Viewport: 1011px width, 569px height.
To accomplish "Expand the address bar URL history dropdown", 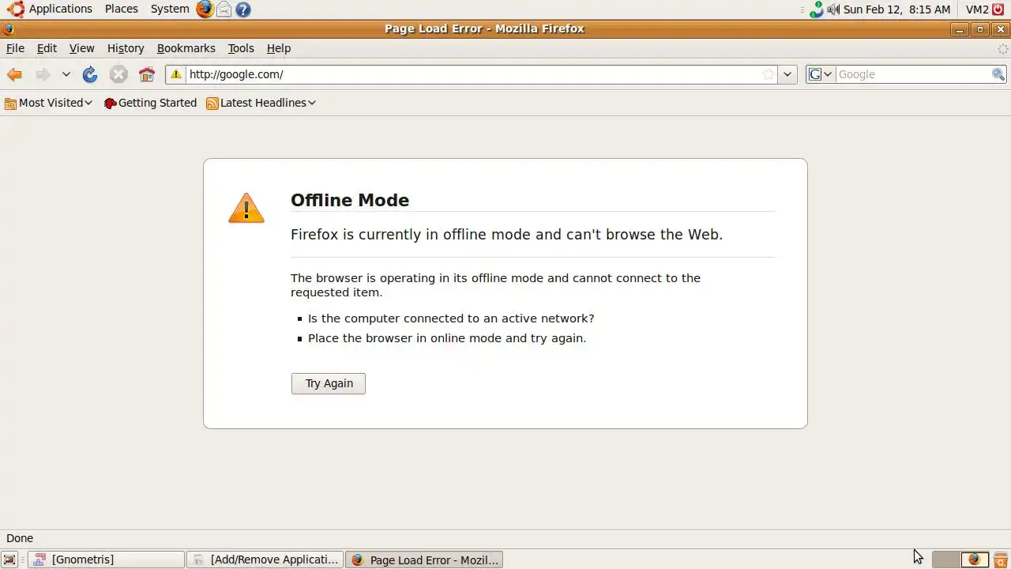I will 787,74.
